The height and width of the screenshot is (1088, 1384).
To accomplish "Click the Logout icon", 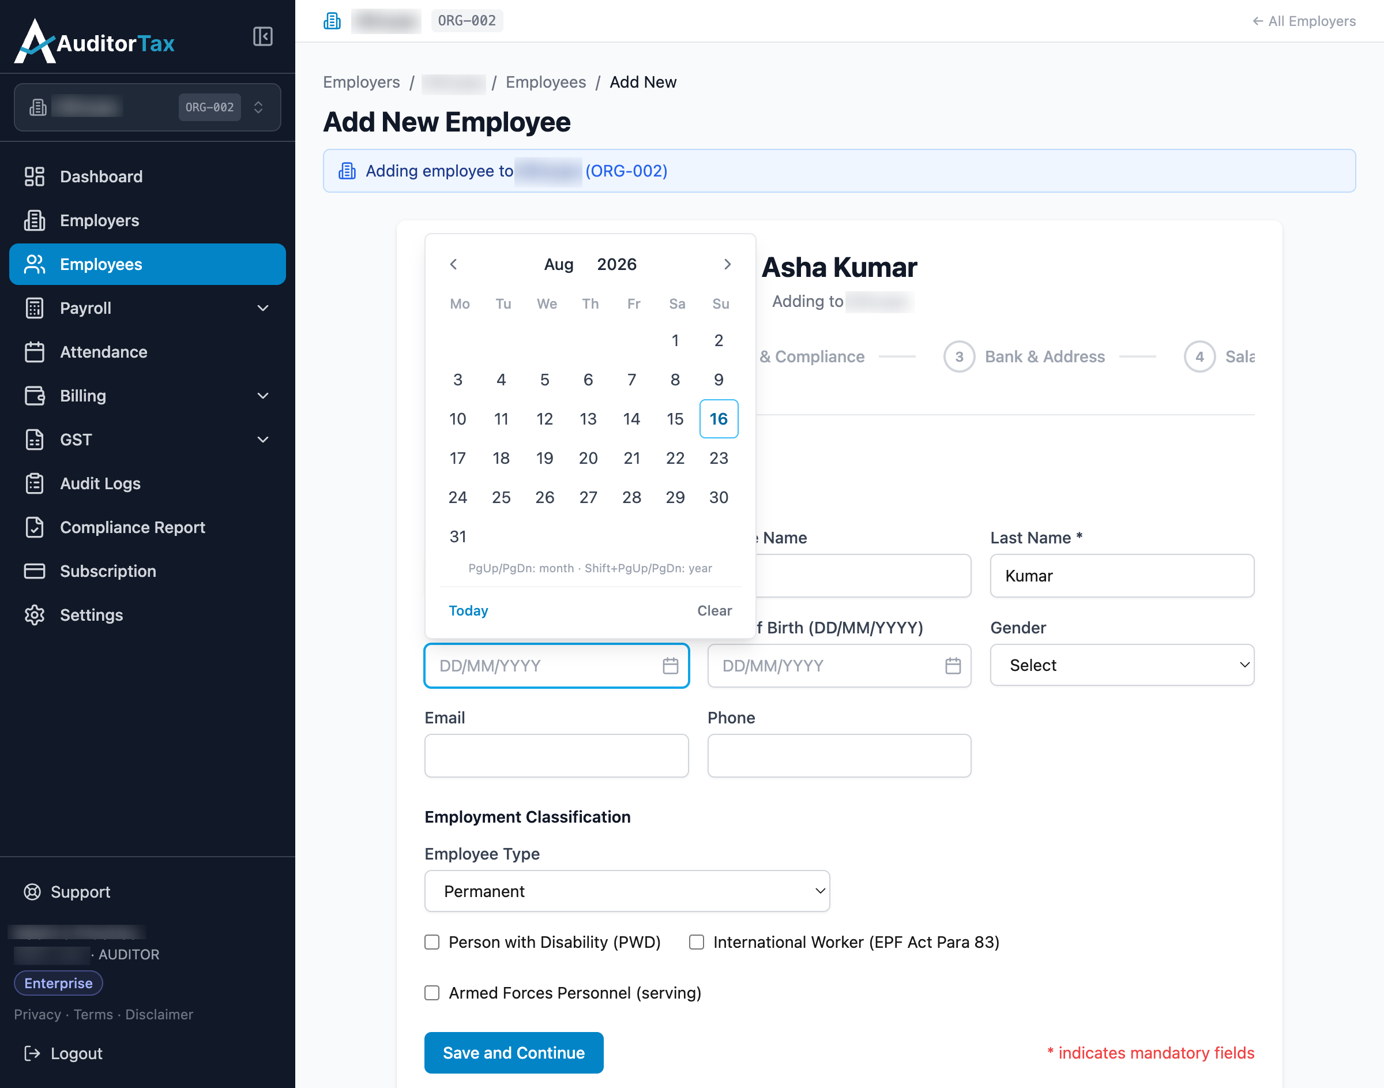I will [x=32, y=1053].
